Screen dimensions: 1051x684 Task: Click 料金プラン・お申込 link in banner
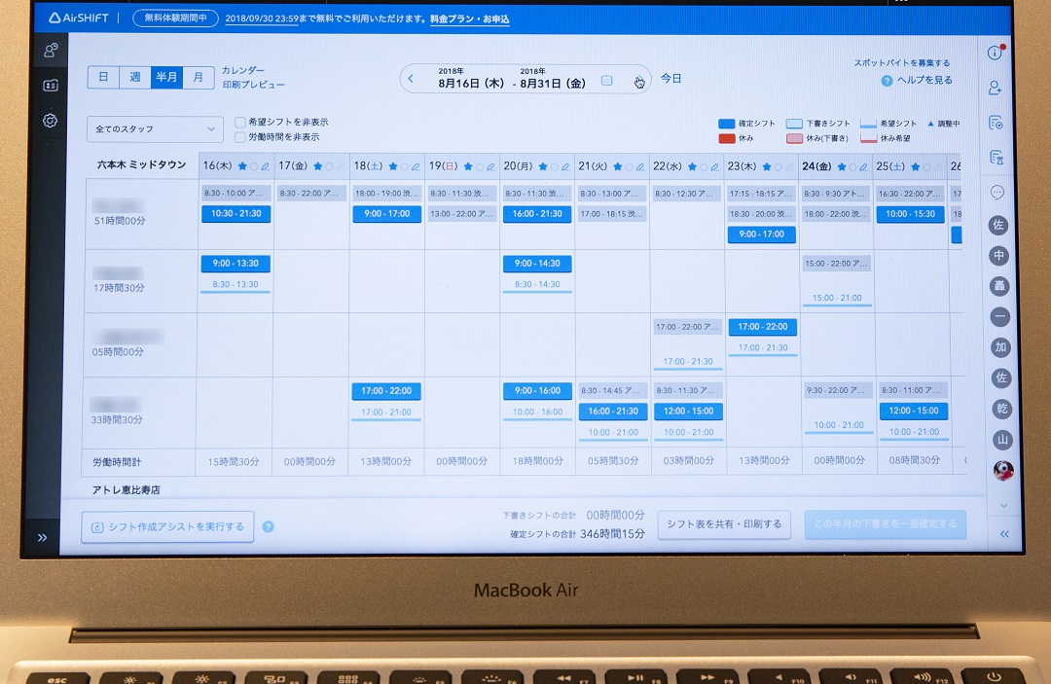469,18
